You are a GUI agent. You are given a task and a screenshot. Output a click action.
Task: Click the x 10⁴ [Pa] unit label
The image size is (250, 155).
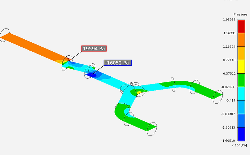[239, 145]
